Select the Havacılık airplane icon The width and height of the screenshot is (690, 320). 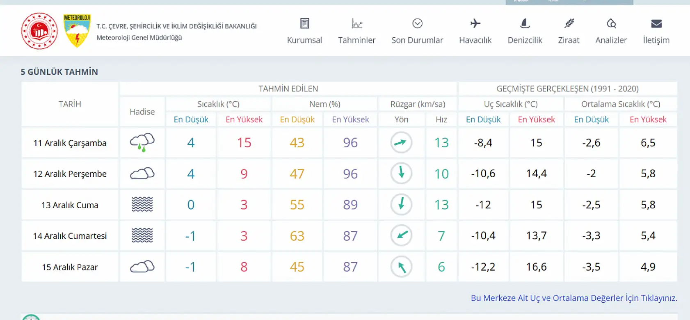click(x=475, y=23)
